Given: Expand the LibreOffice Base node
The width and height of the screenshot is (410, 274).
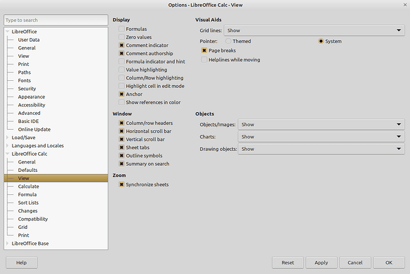Looking at the screenshot, I should coord(7,244).
